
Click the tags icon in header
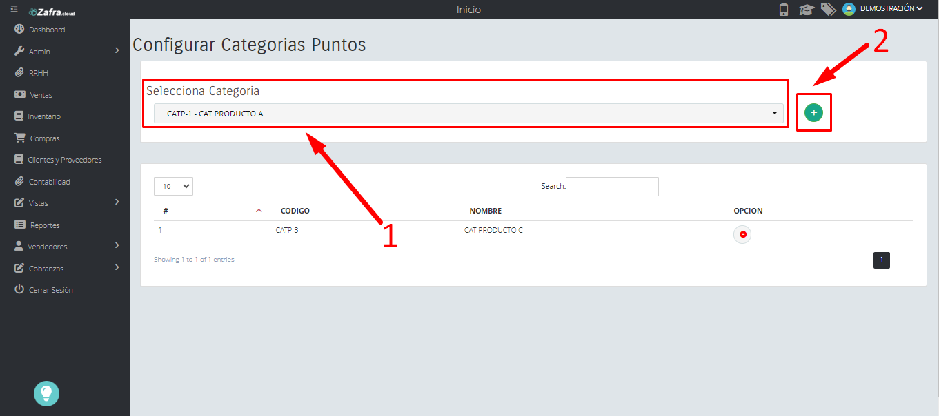pyautogui.click(x=828, y=10)
